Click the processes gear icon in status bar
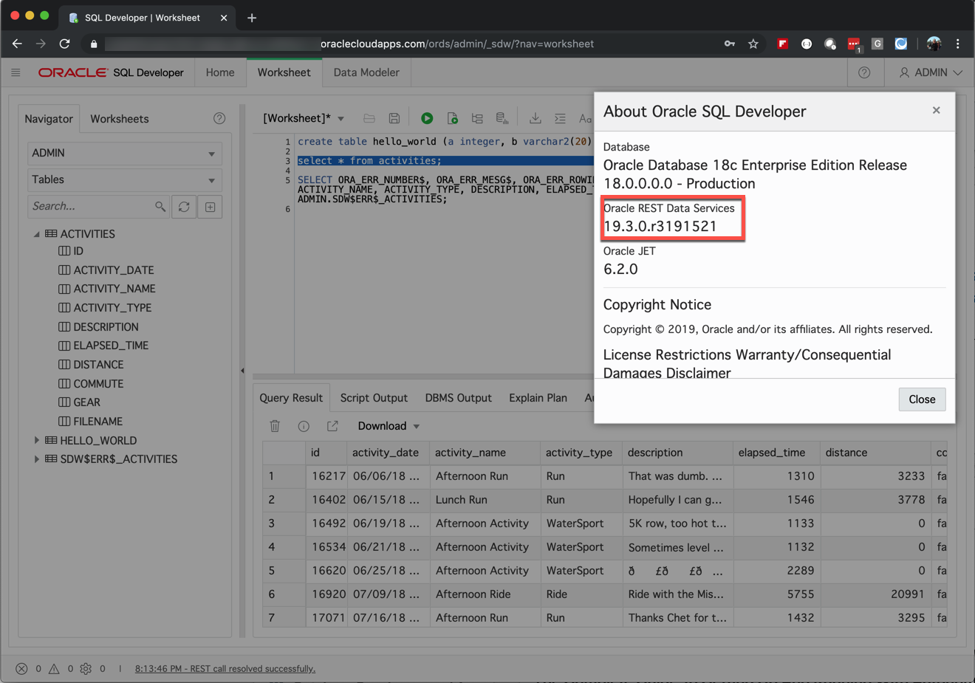The width and height of the screenshot is (975, 683). (x=86, y=669)
